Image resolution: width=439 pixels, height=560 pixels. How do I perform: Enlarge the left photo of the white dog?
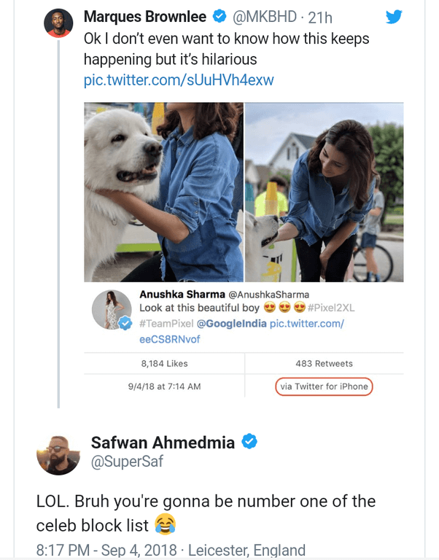coord(163,192)
